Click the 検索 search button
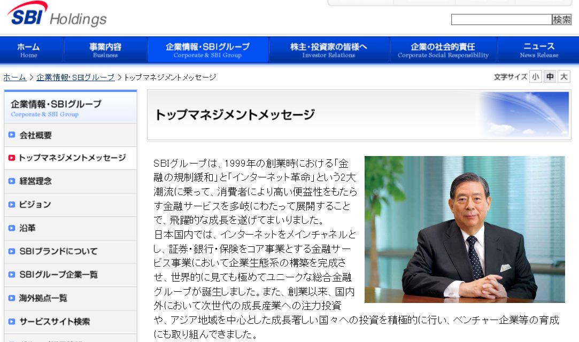The width and height of the screenshot is (579, 342). pyautogui.click(x=562, y=20)
